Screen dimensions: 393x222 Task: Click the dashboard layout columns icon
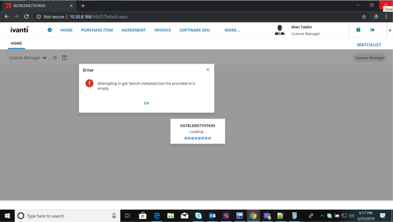click(x=64, y=58)
